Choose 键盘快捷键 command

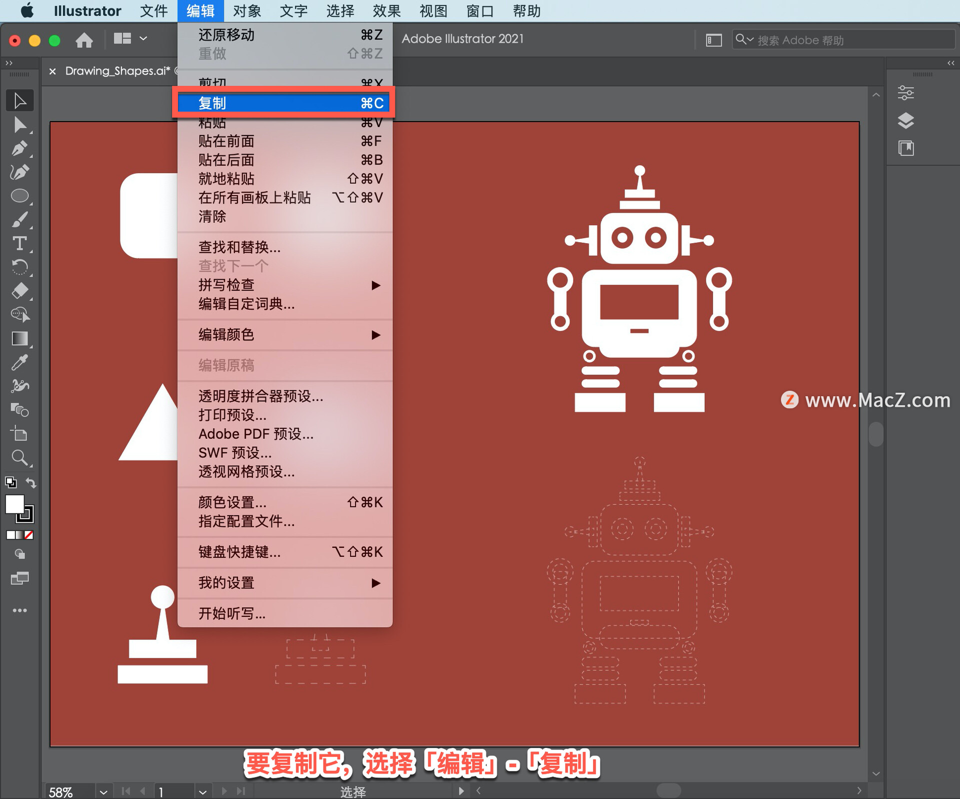284,552
